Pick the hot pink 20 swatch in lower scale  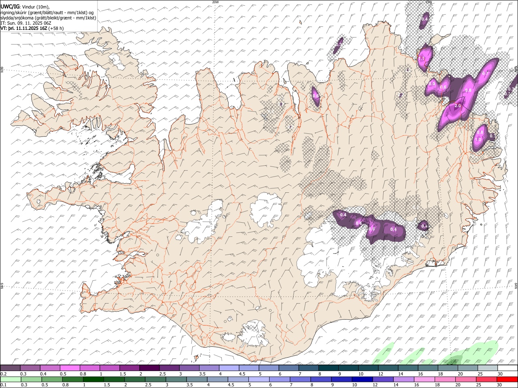coord(466,379)
